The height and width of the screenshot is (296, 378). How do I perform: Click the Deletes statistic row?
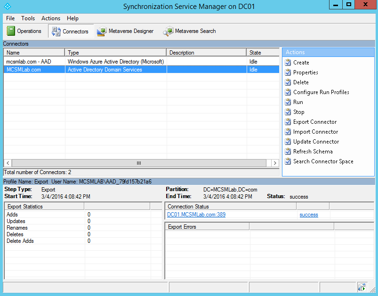83,234
